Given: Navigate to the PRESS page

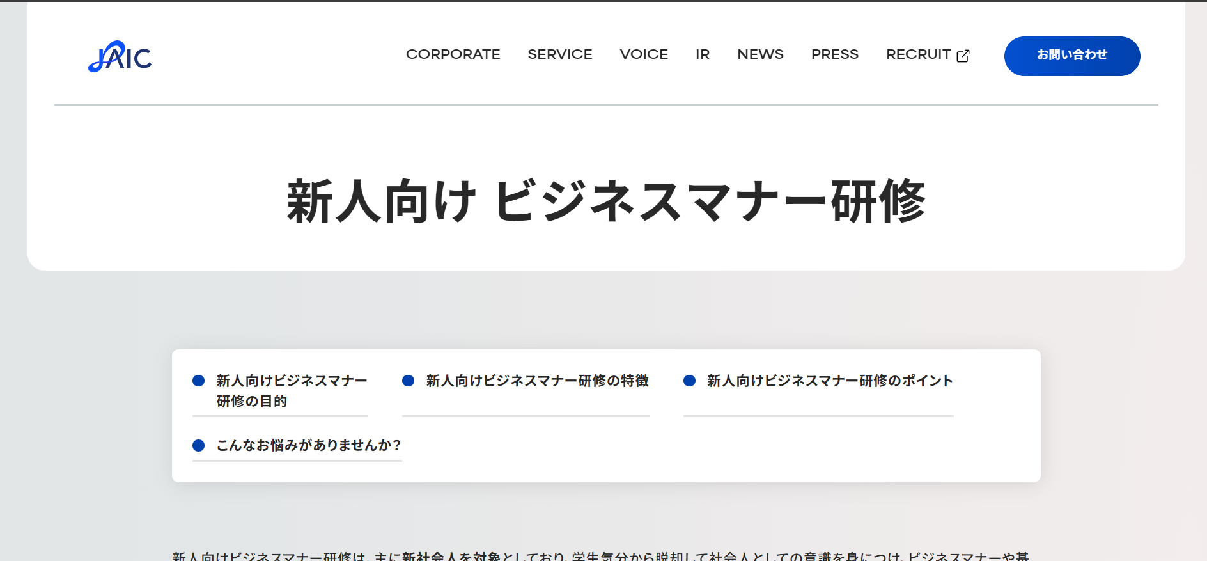Looking at the screenshot, I should [834, 54].
